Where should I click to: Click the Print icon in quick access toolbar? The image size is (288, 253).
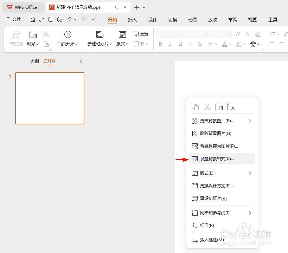(x=51, y=19)
